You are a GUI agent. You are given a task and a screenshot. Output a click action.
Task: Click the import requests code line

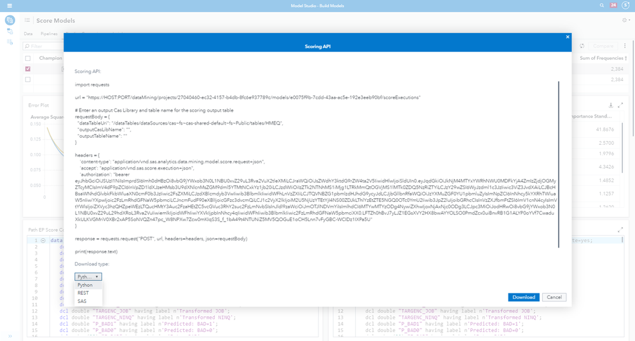[92, 84]
